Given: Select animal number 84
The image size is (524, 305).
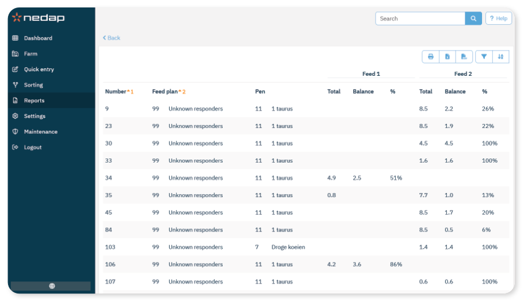Looking at the screenshot, I should pos(109,230).
